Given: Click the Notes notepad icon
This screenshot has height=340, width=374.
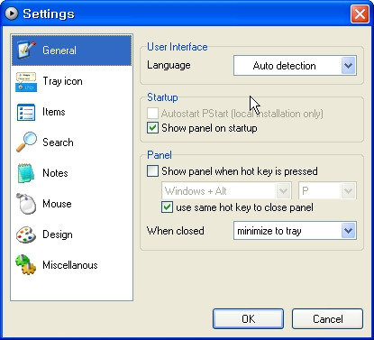Looking at the screenshot, I should [x=26, y=173].
